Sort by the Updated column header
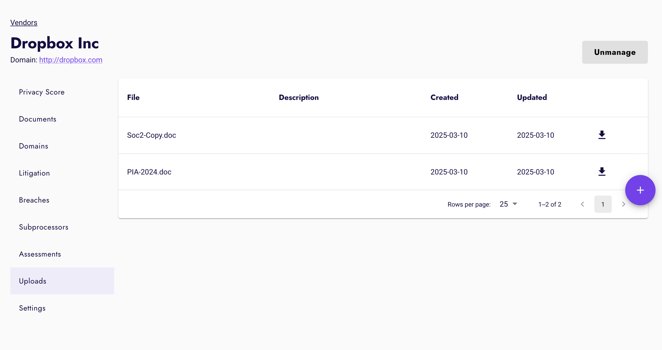 [532, 97]
